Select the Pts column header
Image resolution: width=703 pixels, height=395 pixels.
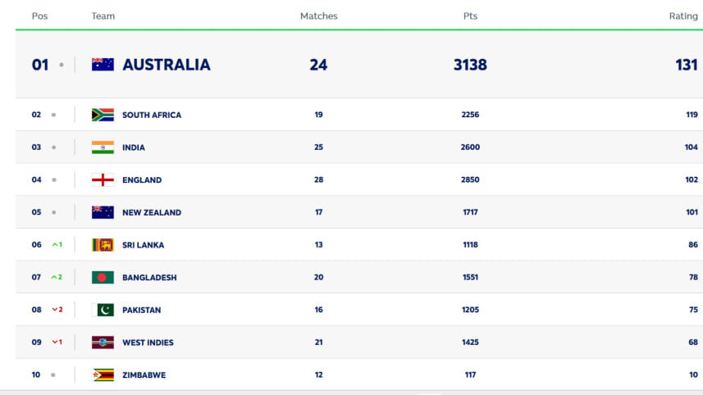coord(470,16)
